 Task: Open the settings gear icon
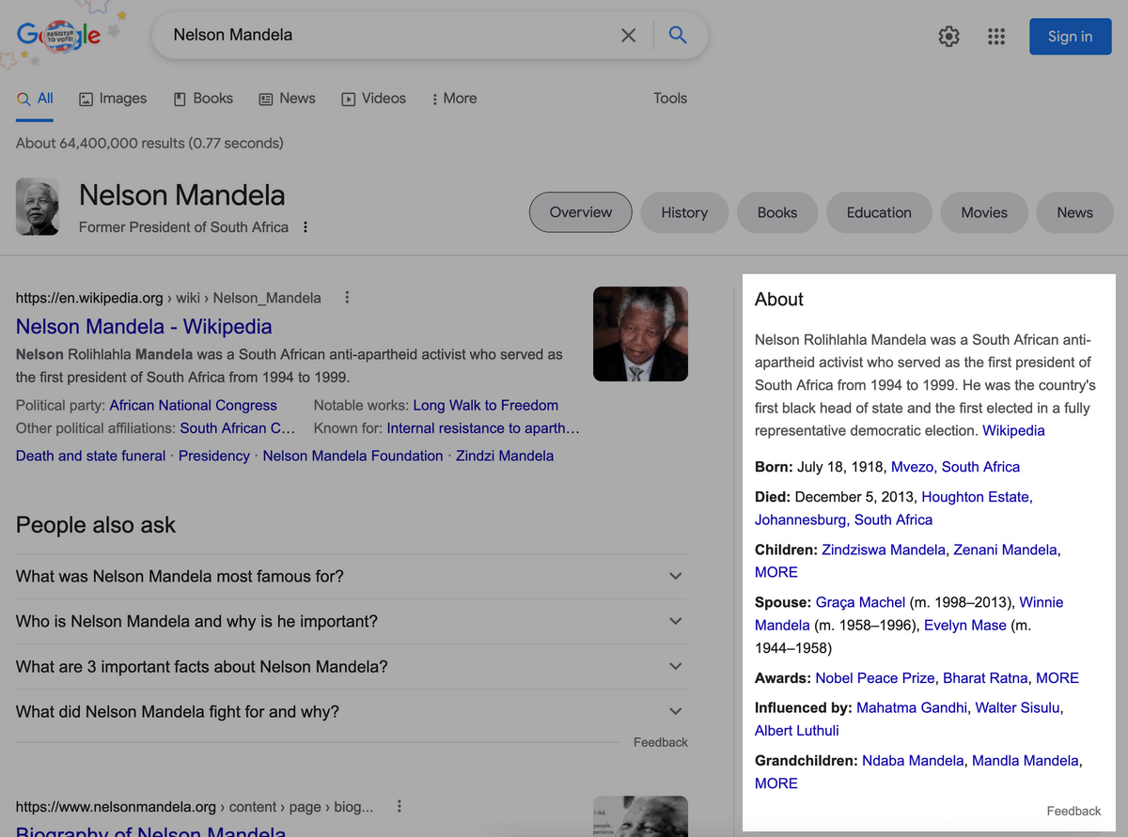[x=949, y=37]
